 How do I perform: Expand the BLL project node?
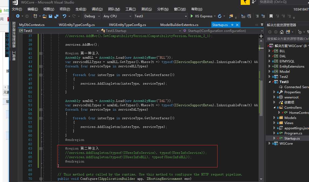coord(269,51)
